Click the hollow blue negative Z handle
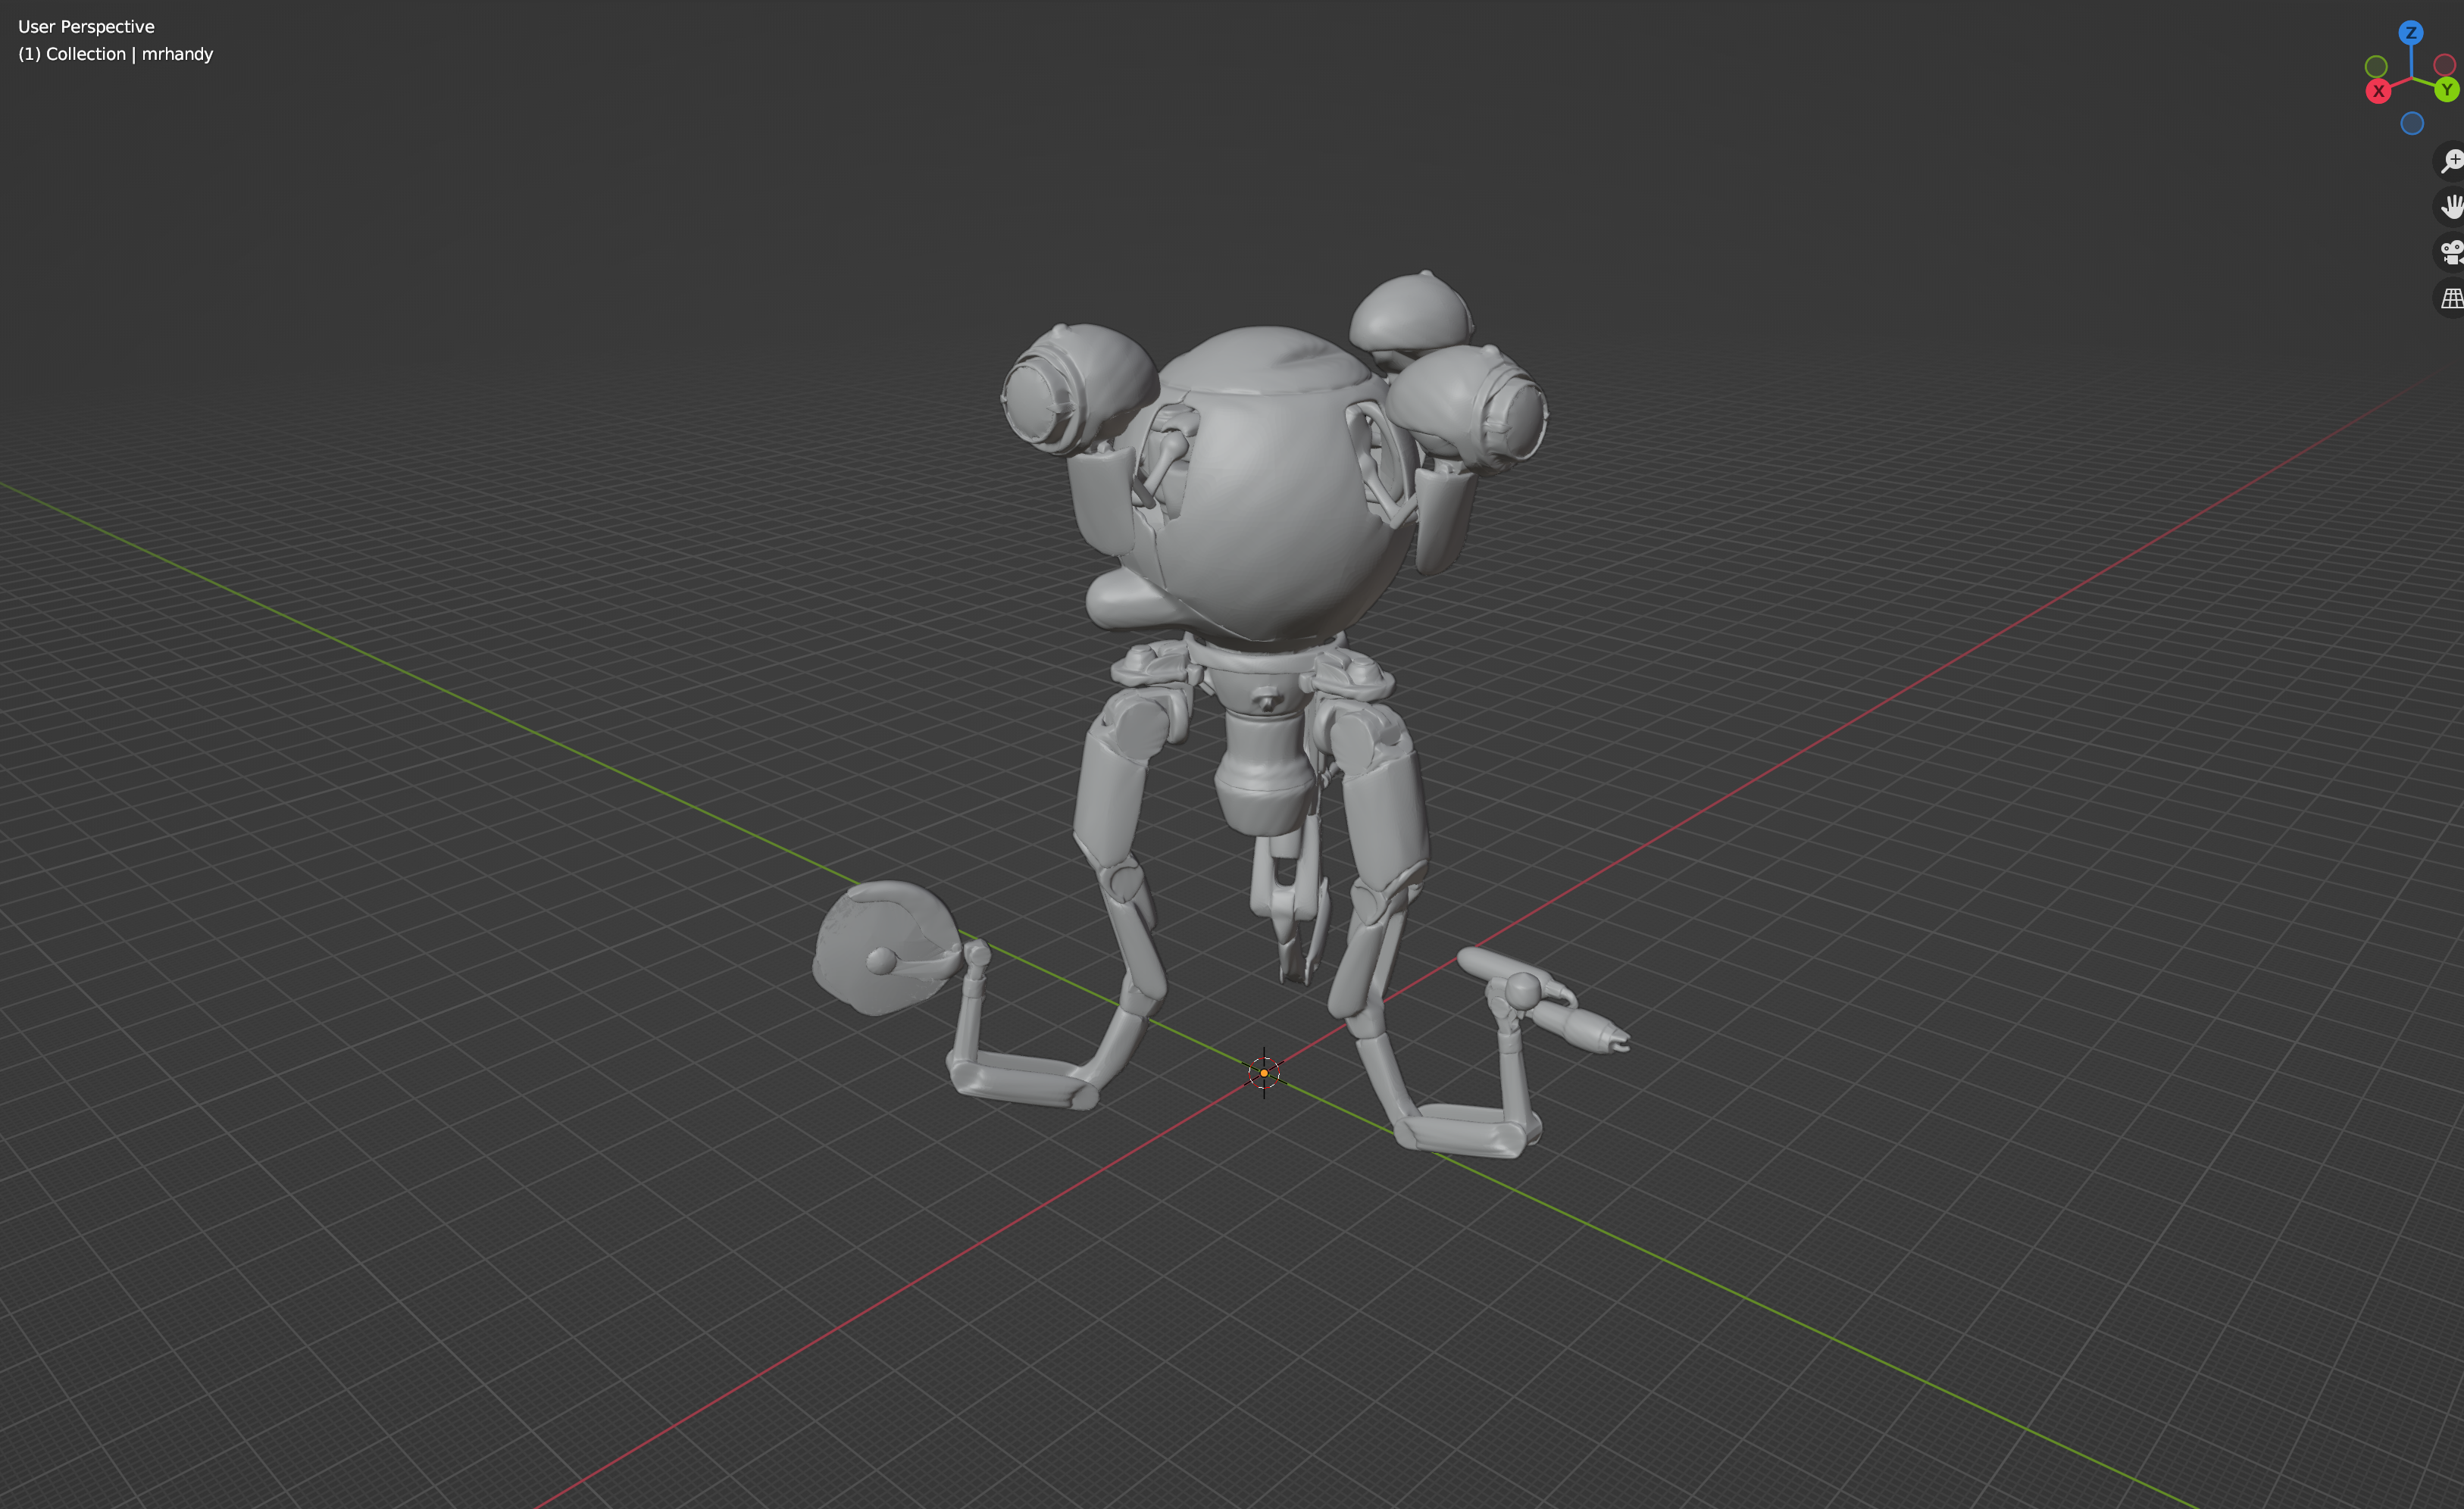 tap(2412, 123)
